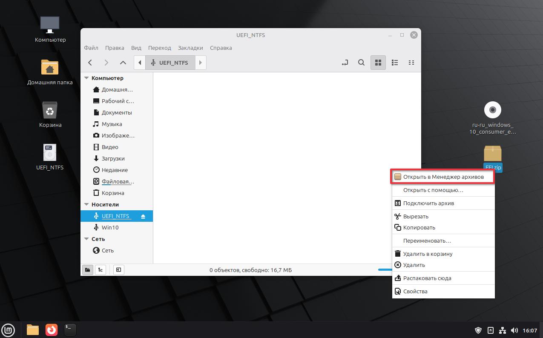Image resolution: width=543 pixels, height=338 pixels.
Task: Collapse the Компьютер sidebar section
Action: (86, 78)
